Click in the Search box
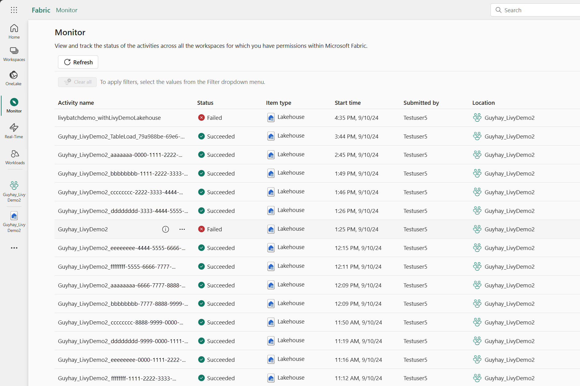Image resolution: width=580 pixels, height=386 pixels. (x=537, y=10)
